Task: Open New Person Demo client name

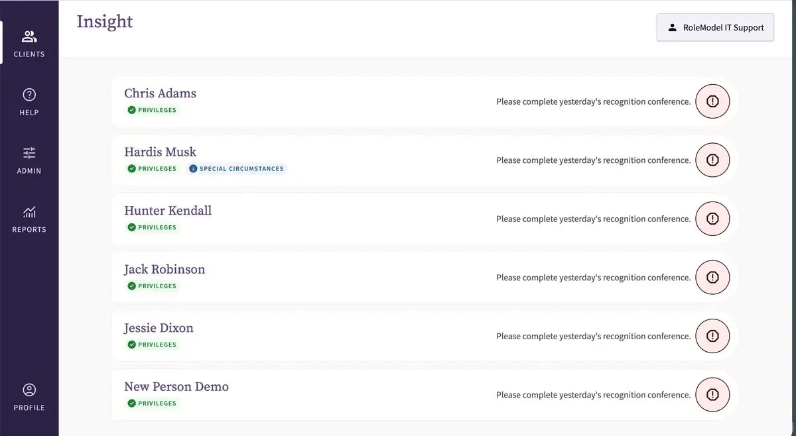Action: (x=176, y=386)
